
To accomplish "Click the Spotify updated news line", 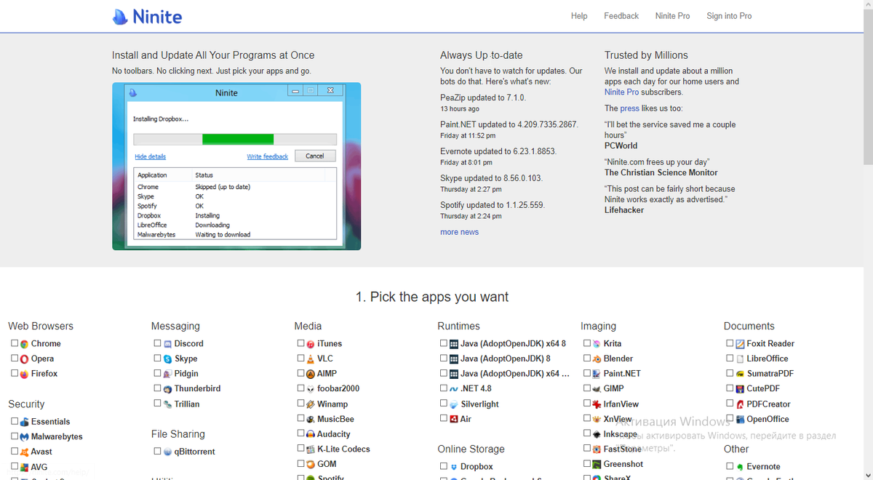I will pyautogui.click(x=493, y=205).
